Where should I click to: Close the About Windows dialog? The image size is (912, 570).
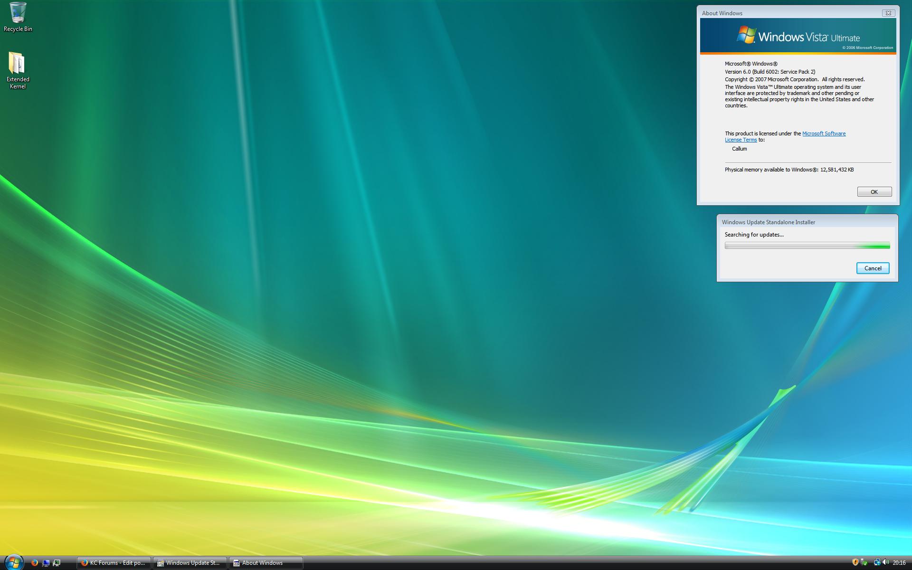(x=888, y=13)
